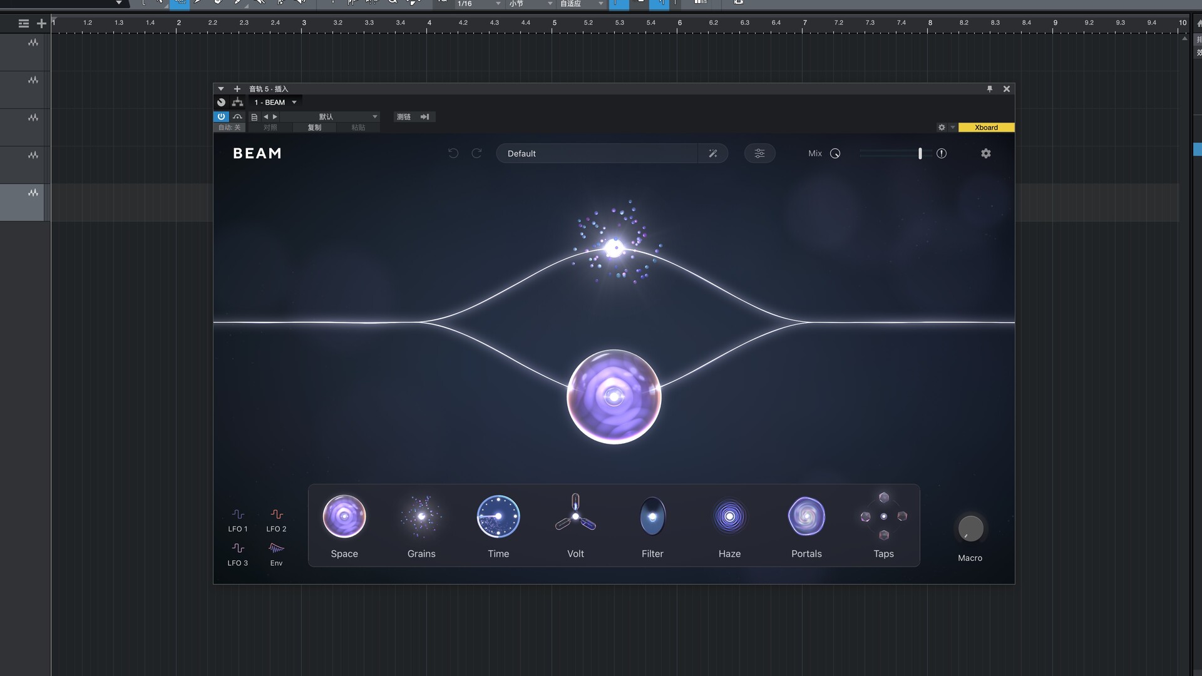
Task: Open the BEAM settings gear
Action: pos(985,153)
